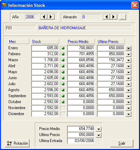Image resolution: width=140 pixels, height=150 pixels.
Task: Click the Ultima Entrada date field
Action: (x=81, y=141)
